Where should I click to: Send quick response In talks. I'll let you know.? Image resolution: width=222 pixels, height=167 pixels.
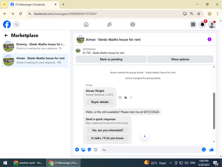point(107,138)
